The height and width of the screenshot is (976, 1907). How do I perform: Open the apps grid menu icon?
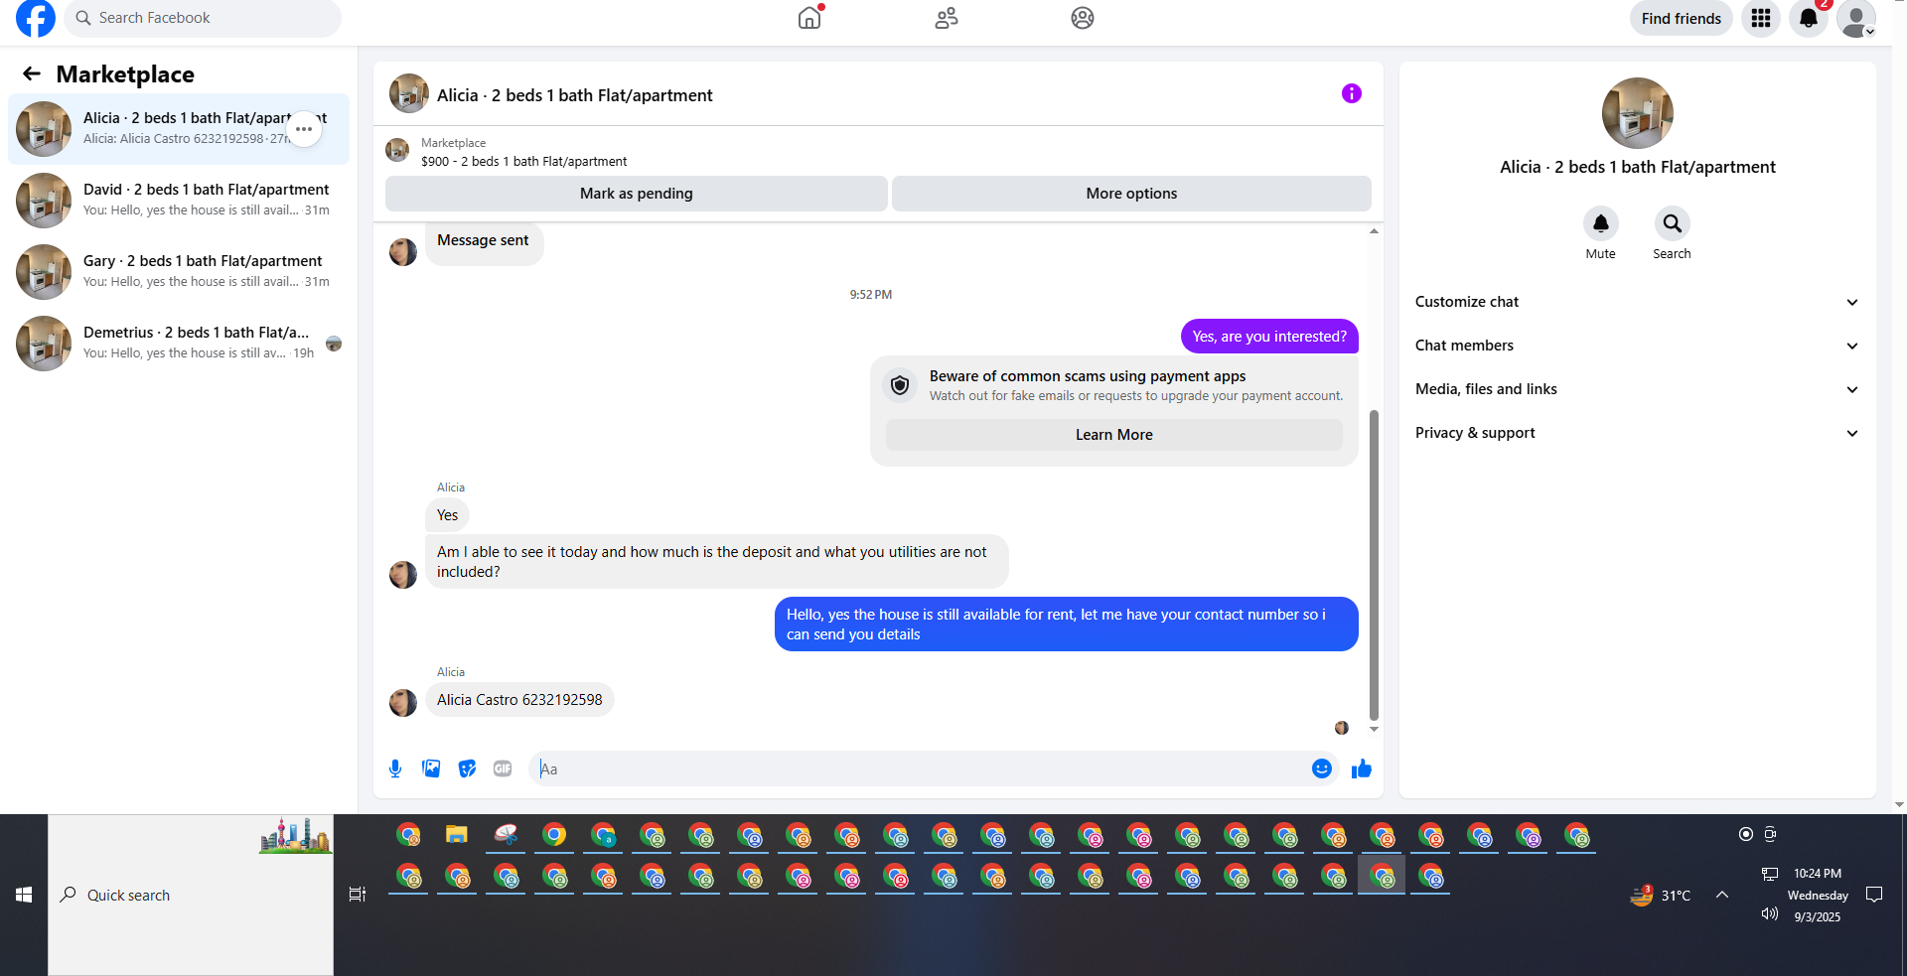pos(1761,18)
